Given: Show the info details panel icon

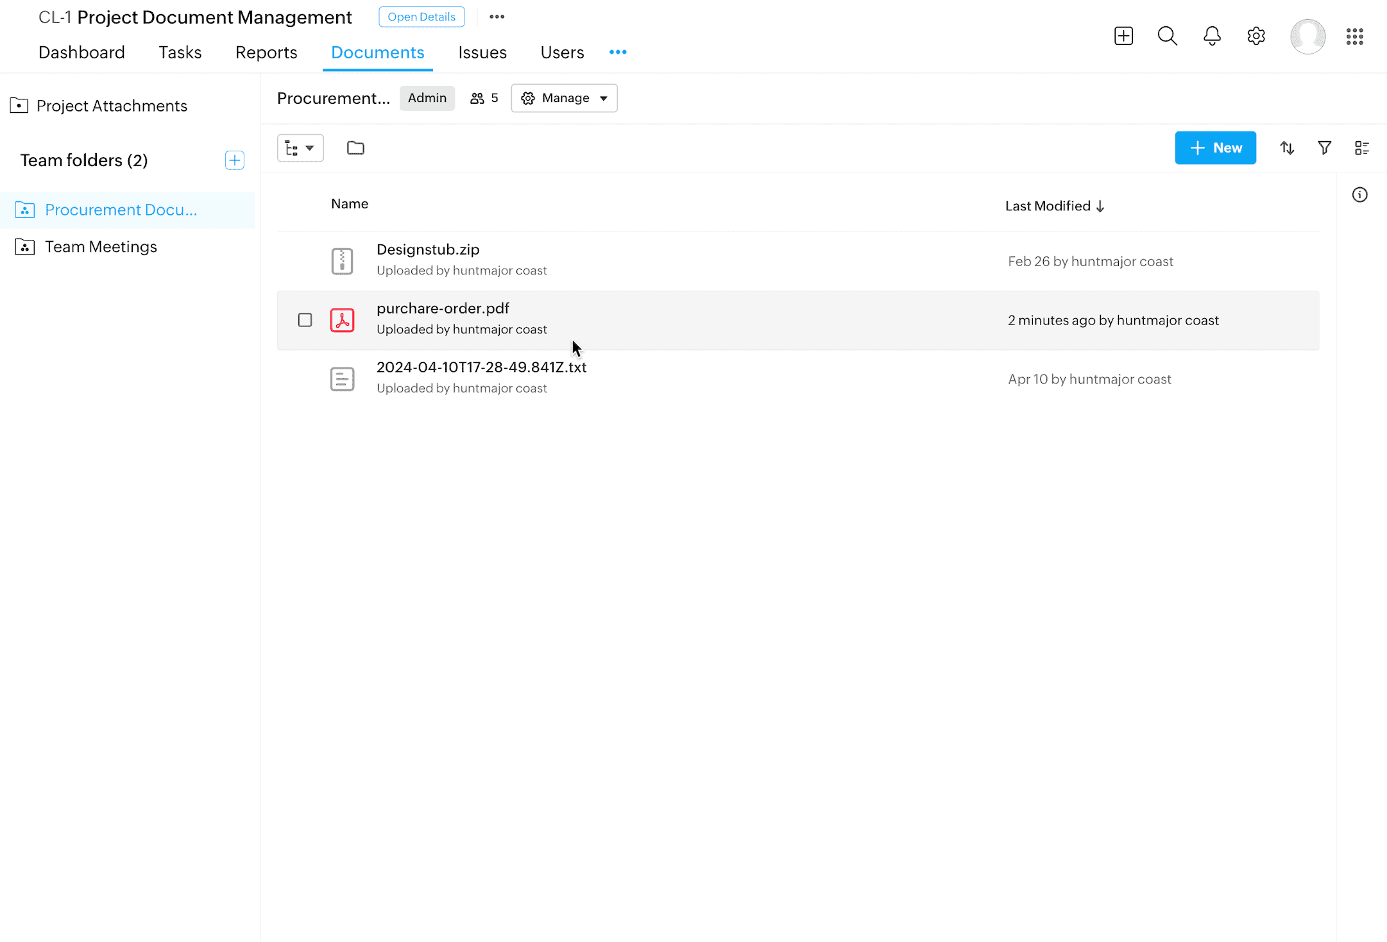Looking at the screenshot, I should (x=1359, y=195).
